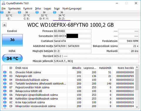The width and height of the screenshot is (141, 111).
Task: Click the Firmware field 82.00A82
Action: [73, 31]
